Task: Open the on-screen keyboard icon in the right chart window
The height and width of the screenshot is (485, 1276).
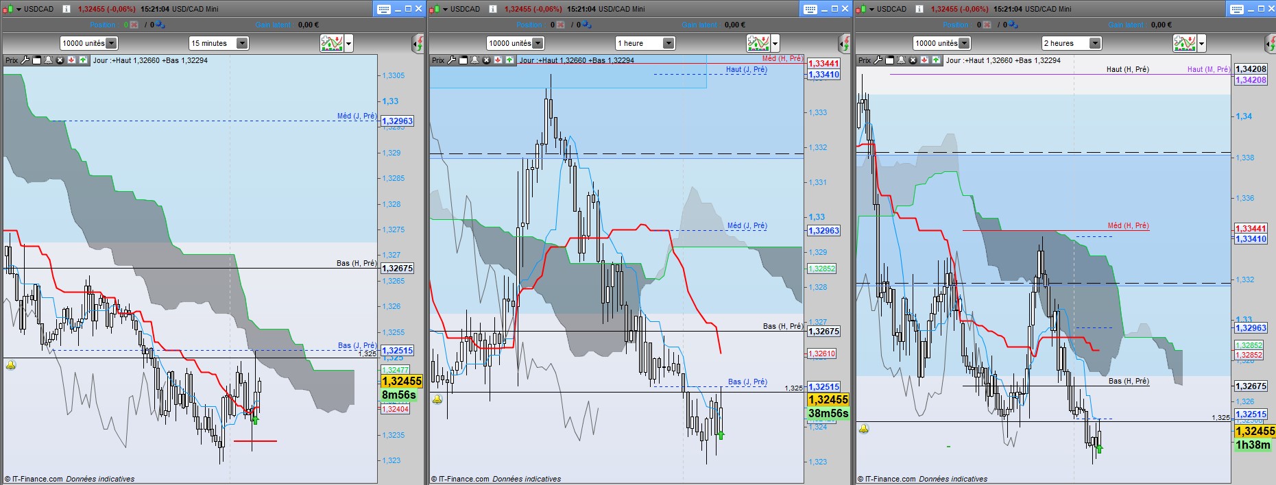Action: click(x=1237, y=9)
